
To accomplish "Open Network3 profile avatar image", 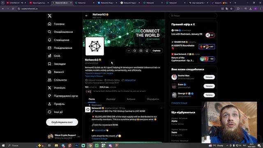I will coord(95,46).
